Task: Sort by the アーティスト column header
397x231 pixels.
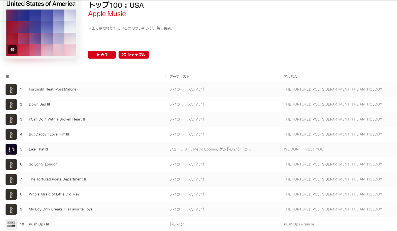Action: pos(179,77)
